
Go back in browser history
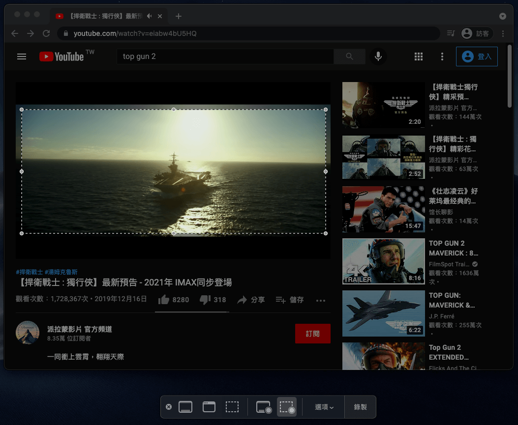15,33
